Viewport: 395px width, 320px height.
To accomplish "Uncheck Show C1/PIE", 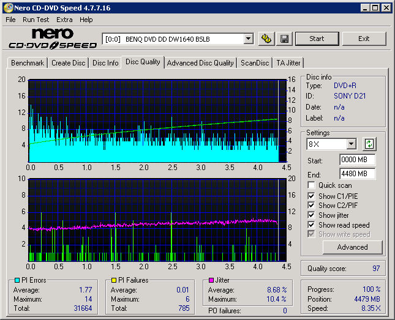I will 312,196.
